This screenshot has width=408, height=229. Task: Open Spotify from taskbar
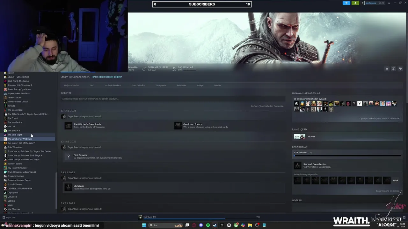(x=208, y=225)
